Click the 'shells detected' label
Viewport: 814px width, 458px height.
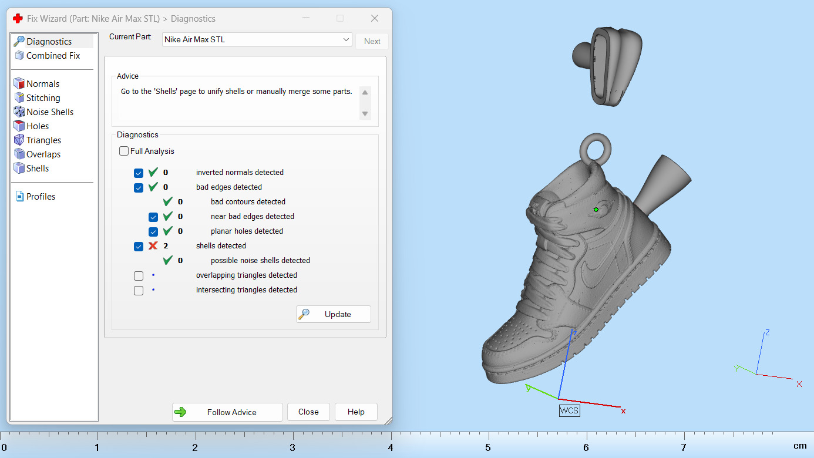click(x=221, y=245)
